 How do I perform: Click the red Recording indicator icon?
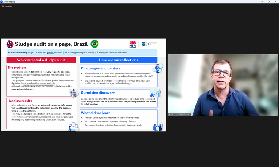coord(3,6)
